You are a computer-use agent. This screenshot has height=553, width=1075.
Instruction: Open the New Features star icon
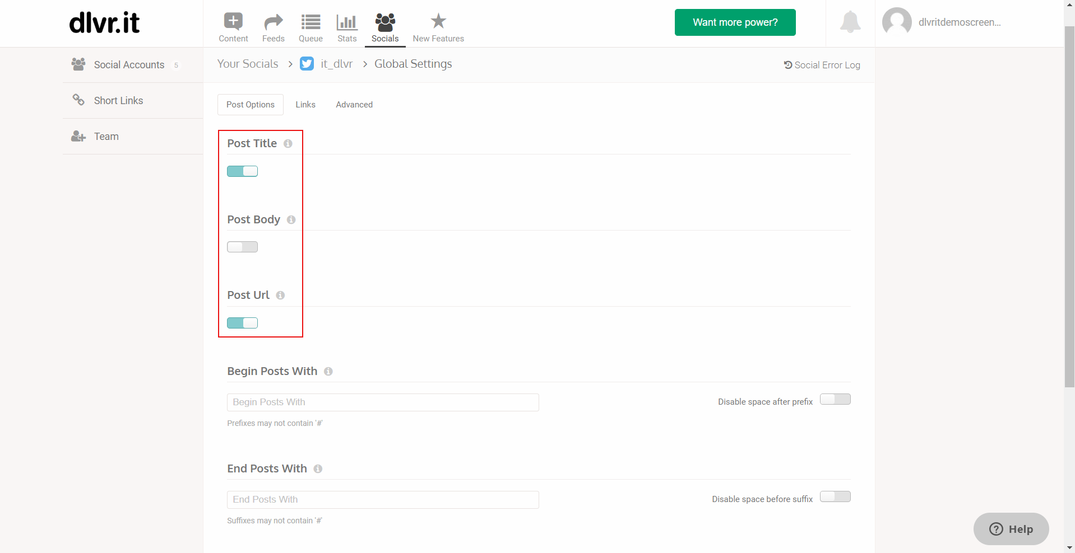pos(438,21)
